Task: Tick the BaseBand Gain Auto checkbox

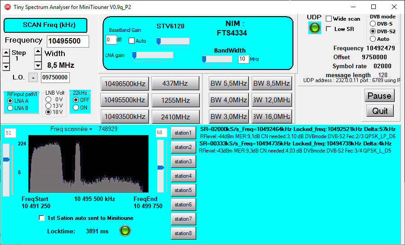Action: (131, 41)
